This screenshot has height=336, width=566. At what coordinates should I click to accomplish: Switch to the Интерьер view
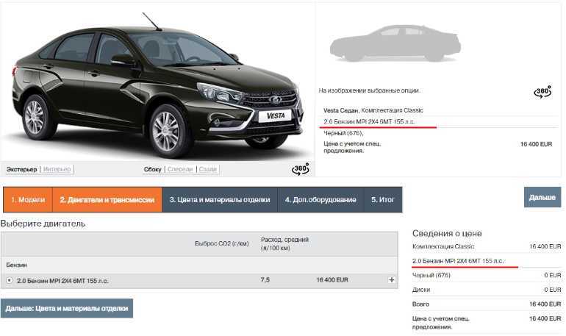pyautogui.click(x=57, y=169)
